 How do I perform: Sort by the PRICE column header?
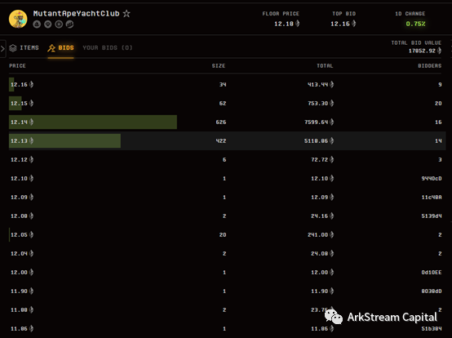(x=17, y=66)
